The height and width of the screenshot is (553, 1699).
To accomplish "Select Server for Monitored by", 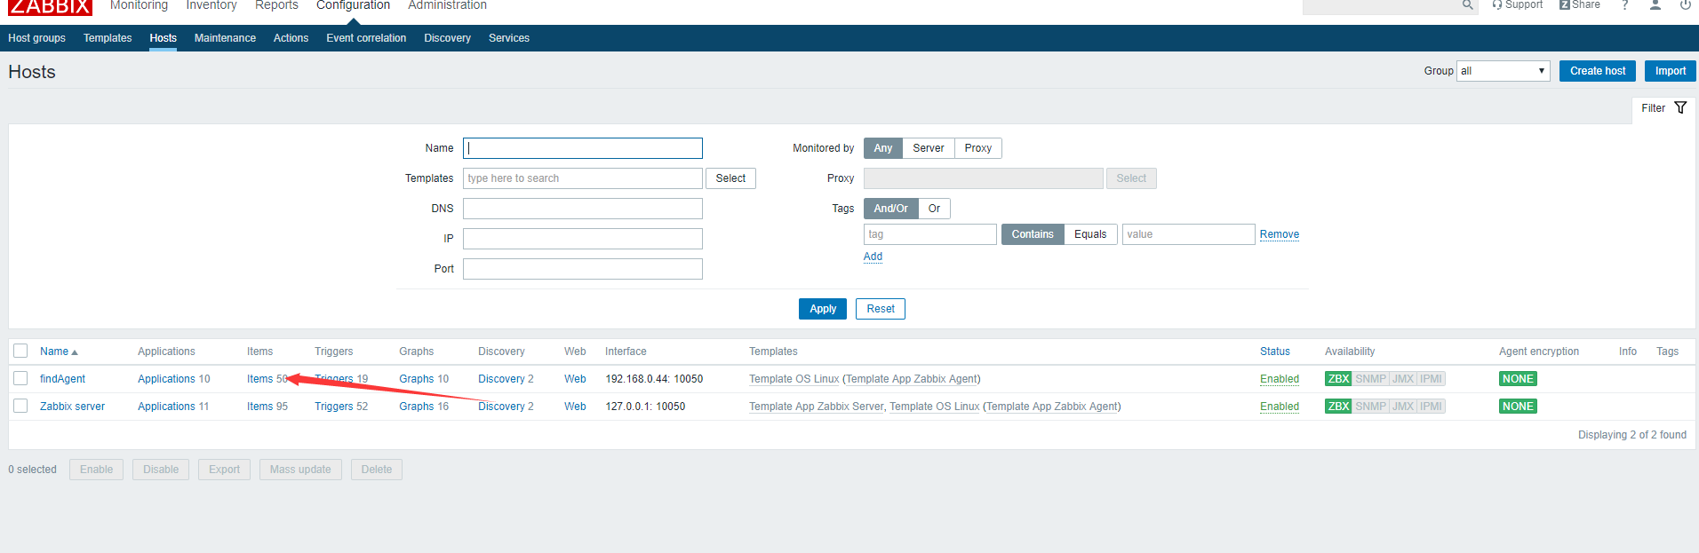I will tap(929, 148).
